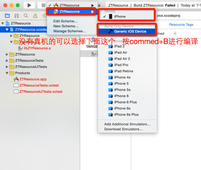This screenshot has width=201, height=170.
Task: Switch to the Resource Tags tab
Action: point(181,25)
